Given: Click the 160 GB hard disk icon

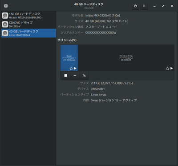Looking at the screenshot, I should 5,16.
